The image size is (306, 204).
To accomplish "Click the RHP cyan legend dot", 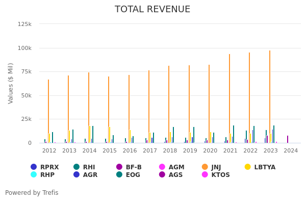I will (x=34, y=175).
